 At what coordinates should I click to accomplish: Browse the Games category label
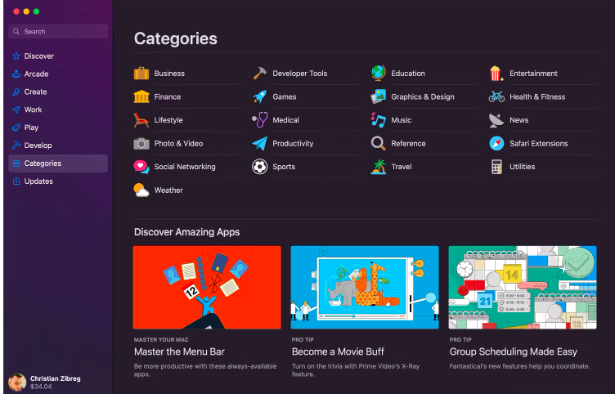(285, 96)
